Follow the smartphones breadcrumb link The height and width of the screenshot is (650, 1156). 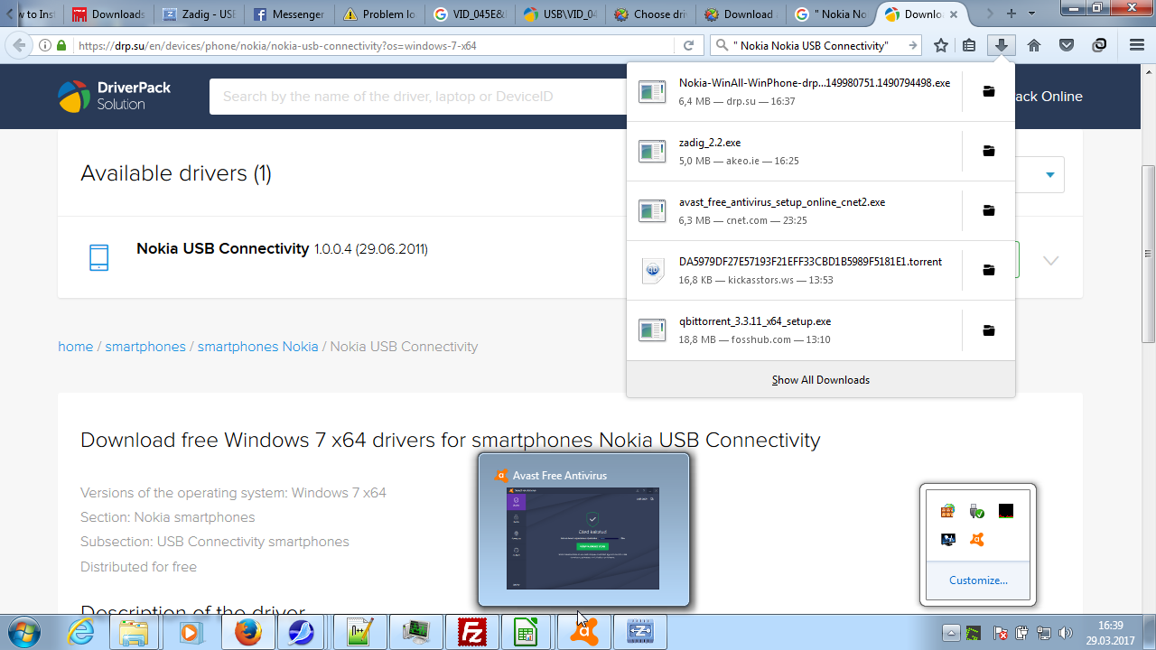[x=145, y=347]
